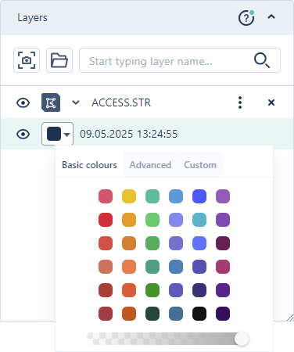Collapse the ACCESS.STR layer chevron
Image resolution: width=294 pixels, height=352 pixels.
tap(76, 102)
